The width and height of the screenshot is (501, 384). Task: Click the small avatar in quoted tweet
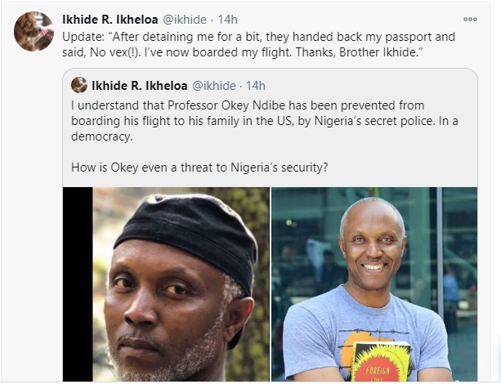pyautogui.click(x=79, y=85)
